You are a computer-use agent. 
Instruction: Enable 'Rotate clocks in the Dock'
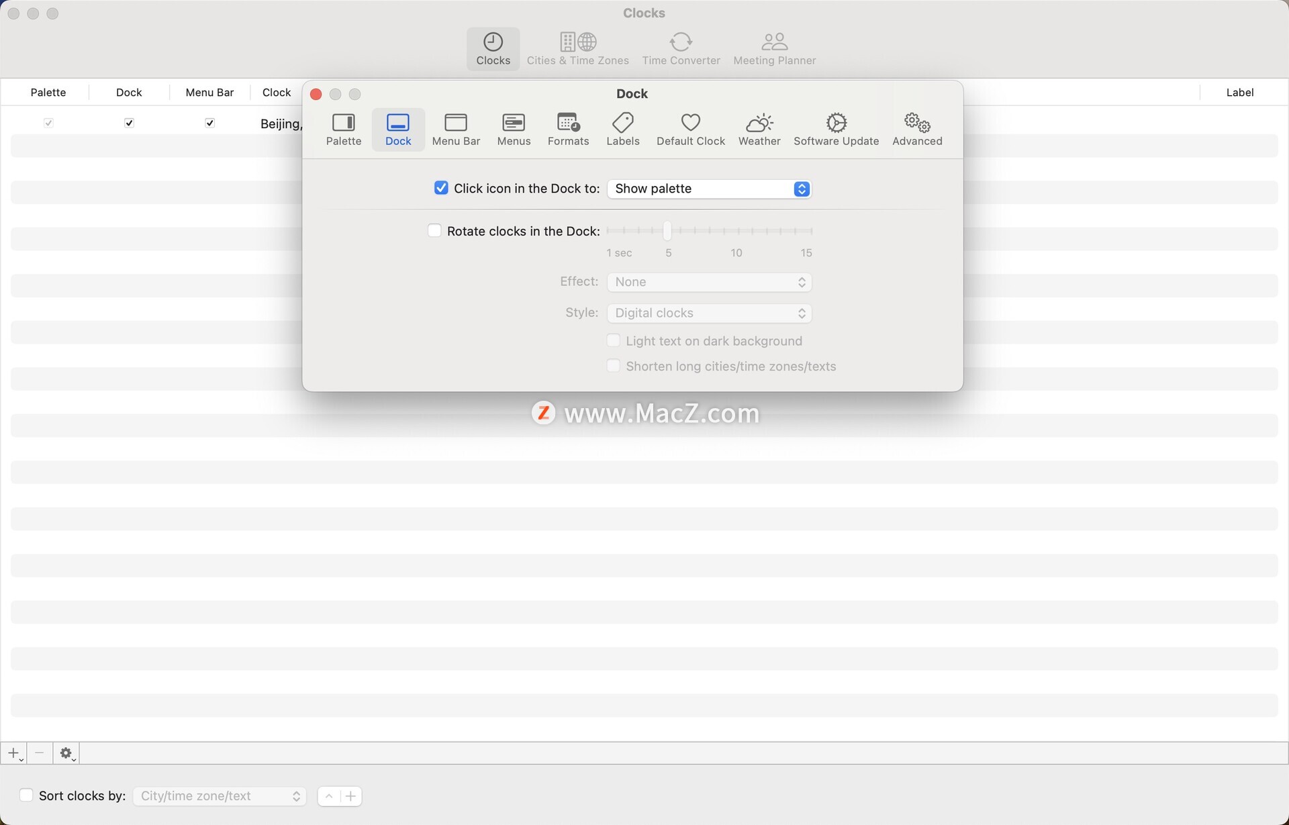point(434,231)
